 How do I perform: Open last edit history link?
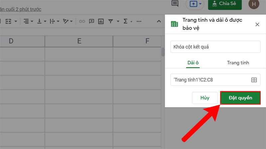21,9
